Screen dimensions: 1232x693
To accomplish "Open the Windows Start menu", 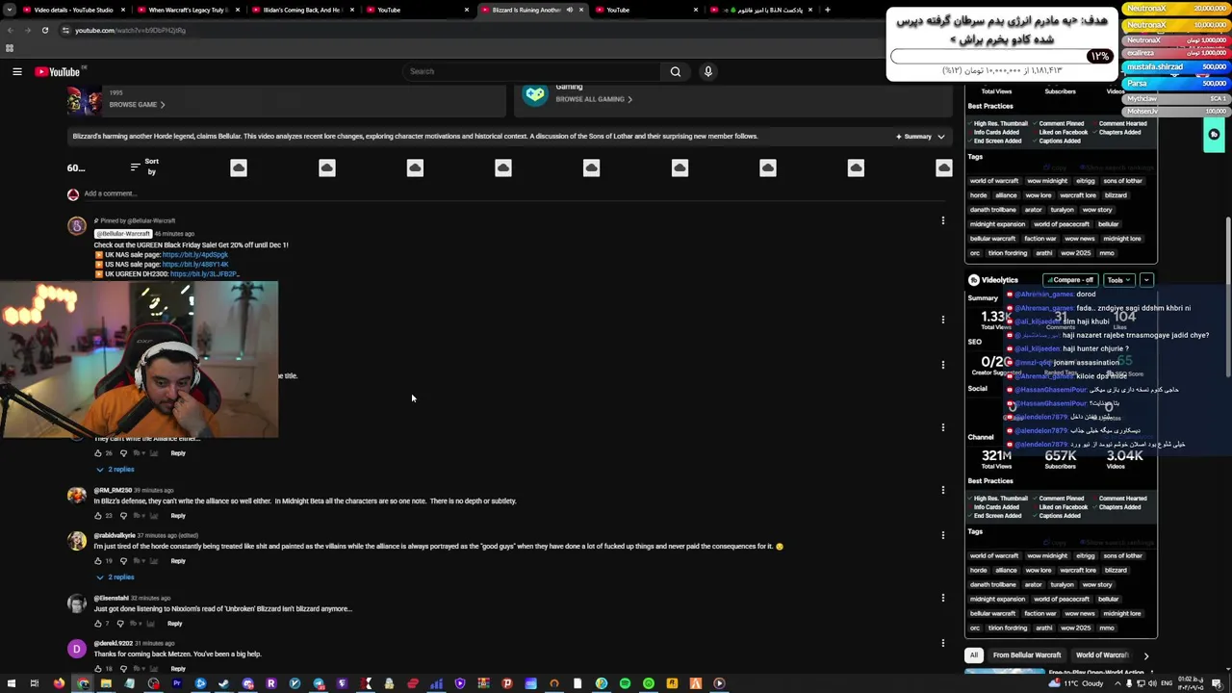I will click(x=10, y=683).
